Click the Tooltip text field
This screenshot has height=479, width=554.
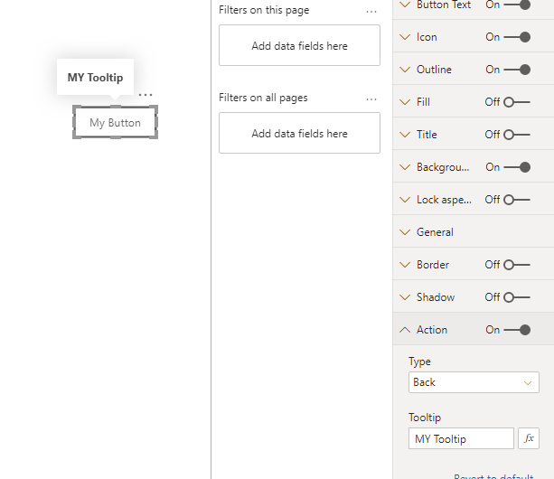pyautogui.click(x=461, y=438)
